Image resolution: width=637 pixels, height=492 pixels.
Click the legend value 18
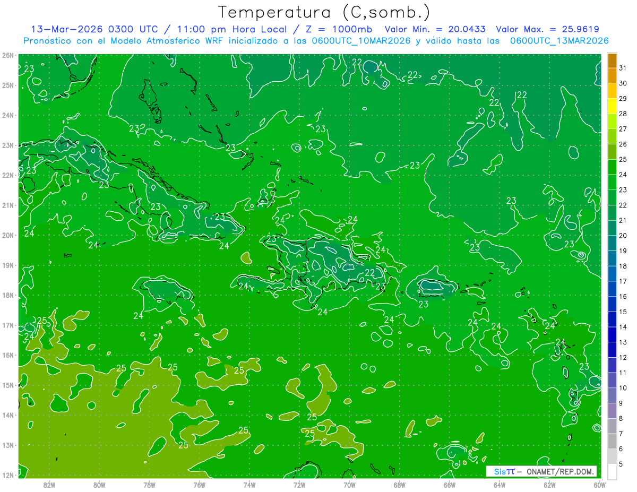(x=623, y=266)
